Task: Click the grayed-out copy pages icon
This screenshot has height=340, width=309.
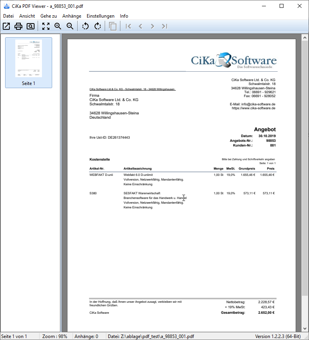Action: click(113, 26)
